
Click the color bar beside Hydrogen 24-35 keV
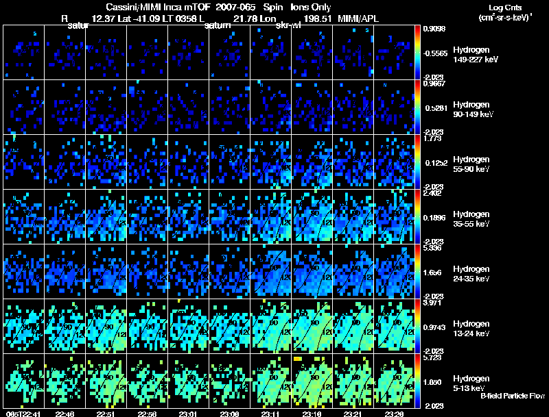(417, 272)
